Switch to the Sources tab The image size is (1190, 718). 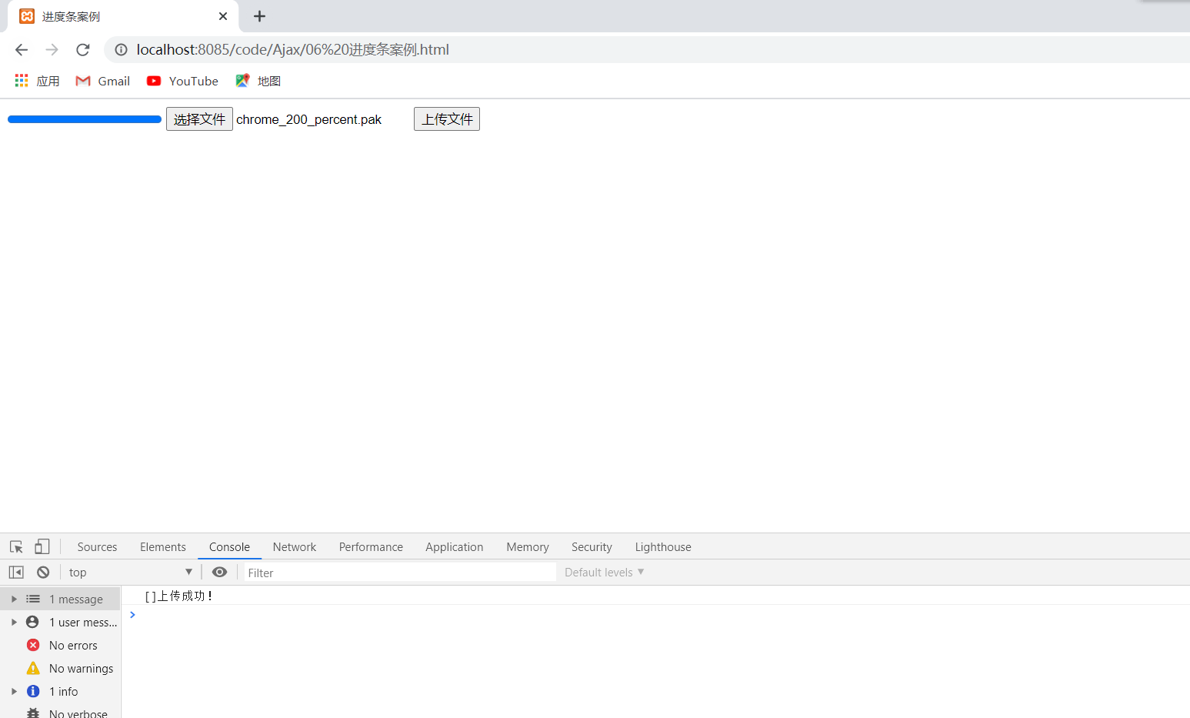(x=97, y=547)
